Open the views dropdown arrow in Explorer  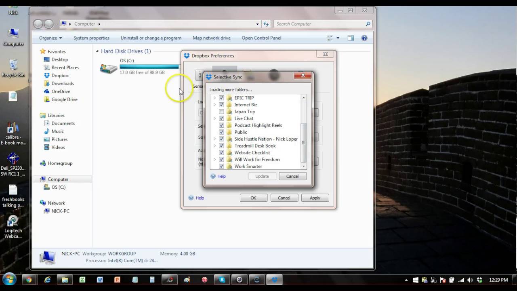(338, 38)
